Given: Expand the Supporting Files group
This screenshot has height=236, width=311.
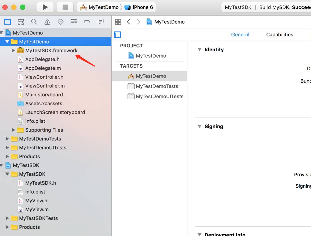Looking at the screenshot, I should (13, 130).
